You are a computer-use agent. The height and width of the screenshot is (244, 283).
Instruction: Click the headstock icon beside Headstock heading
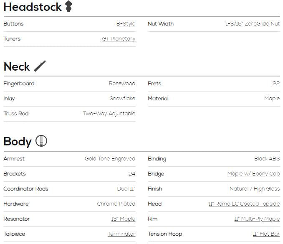68,6
